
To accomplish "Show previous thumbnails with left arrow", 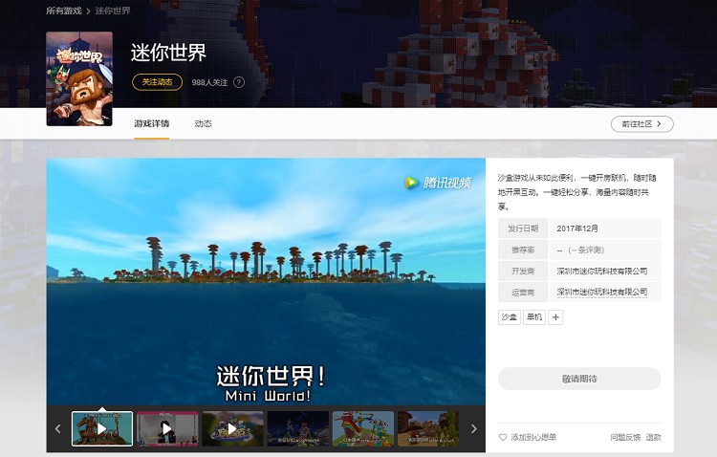I will coord(57,428).
